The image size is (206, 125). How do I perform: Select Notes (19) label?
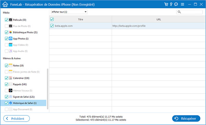click(18, 65)
